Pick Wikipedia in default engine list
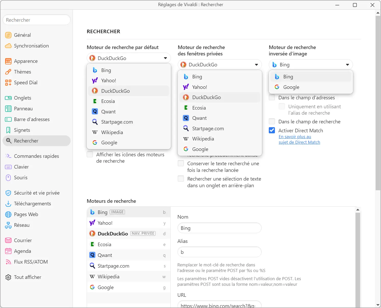The height and width of the screenshot is (308, 381). pyautogui.click(x=129, y=132)
